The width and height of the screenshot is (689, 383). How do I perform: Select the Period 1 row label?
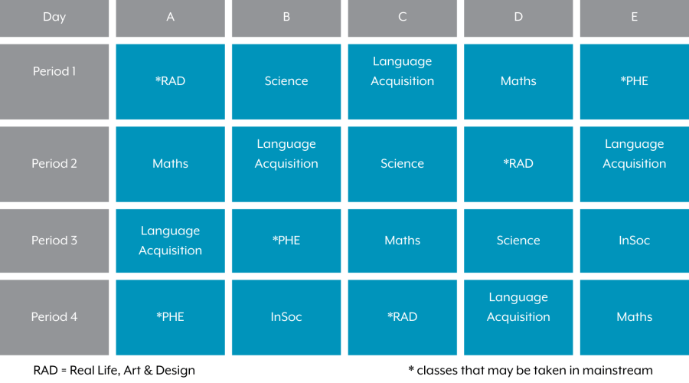pos(54,81)
